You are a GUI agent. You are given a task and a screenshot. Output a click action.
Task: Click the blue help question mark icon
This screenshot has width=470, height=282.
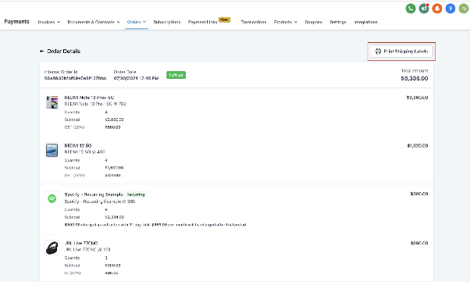coord(450,9)
